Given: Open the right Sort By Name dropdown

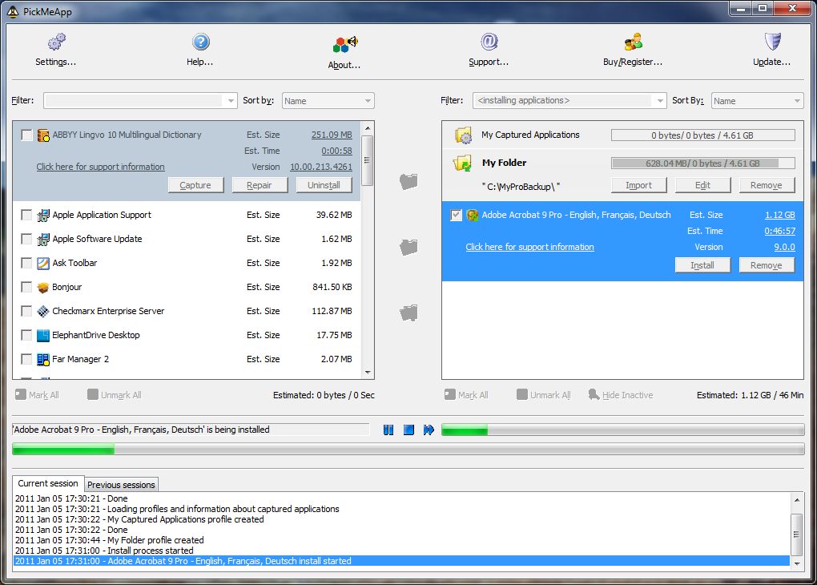Looking at the screenshot, I should (757, 101).
